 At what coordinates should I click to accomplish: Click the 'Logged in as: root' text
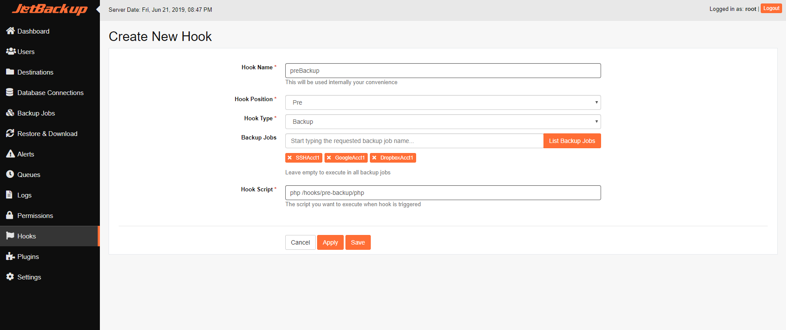(733, 9)
